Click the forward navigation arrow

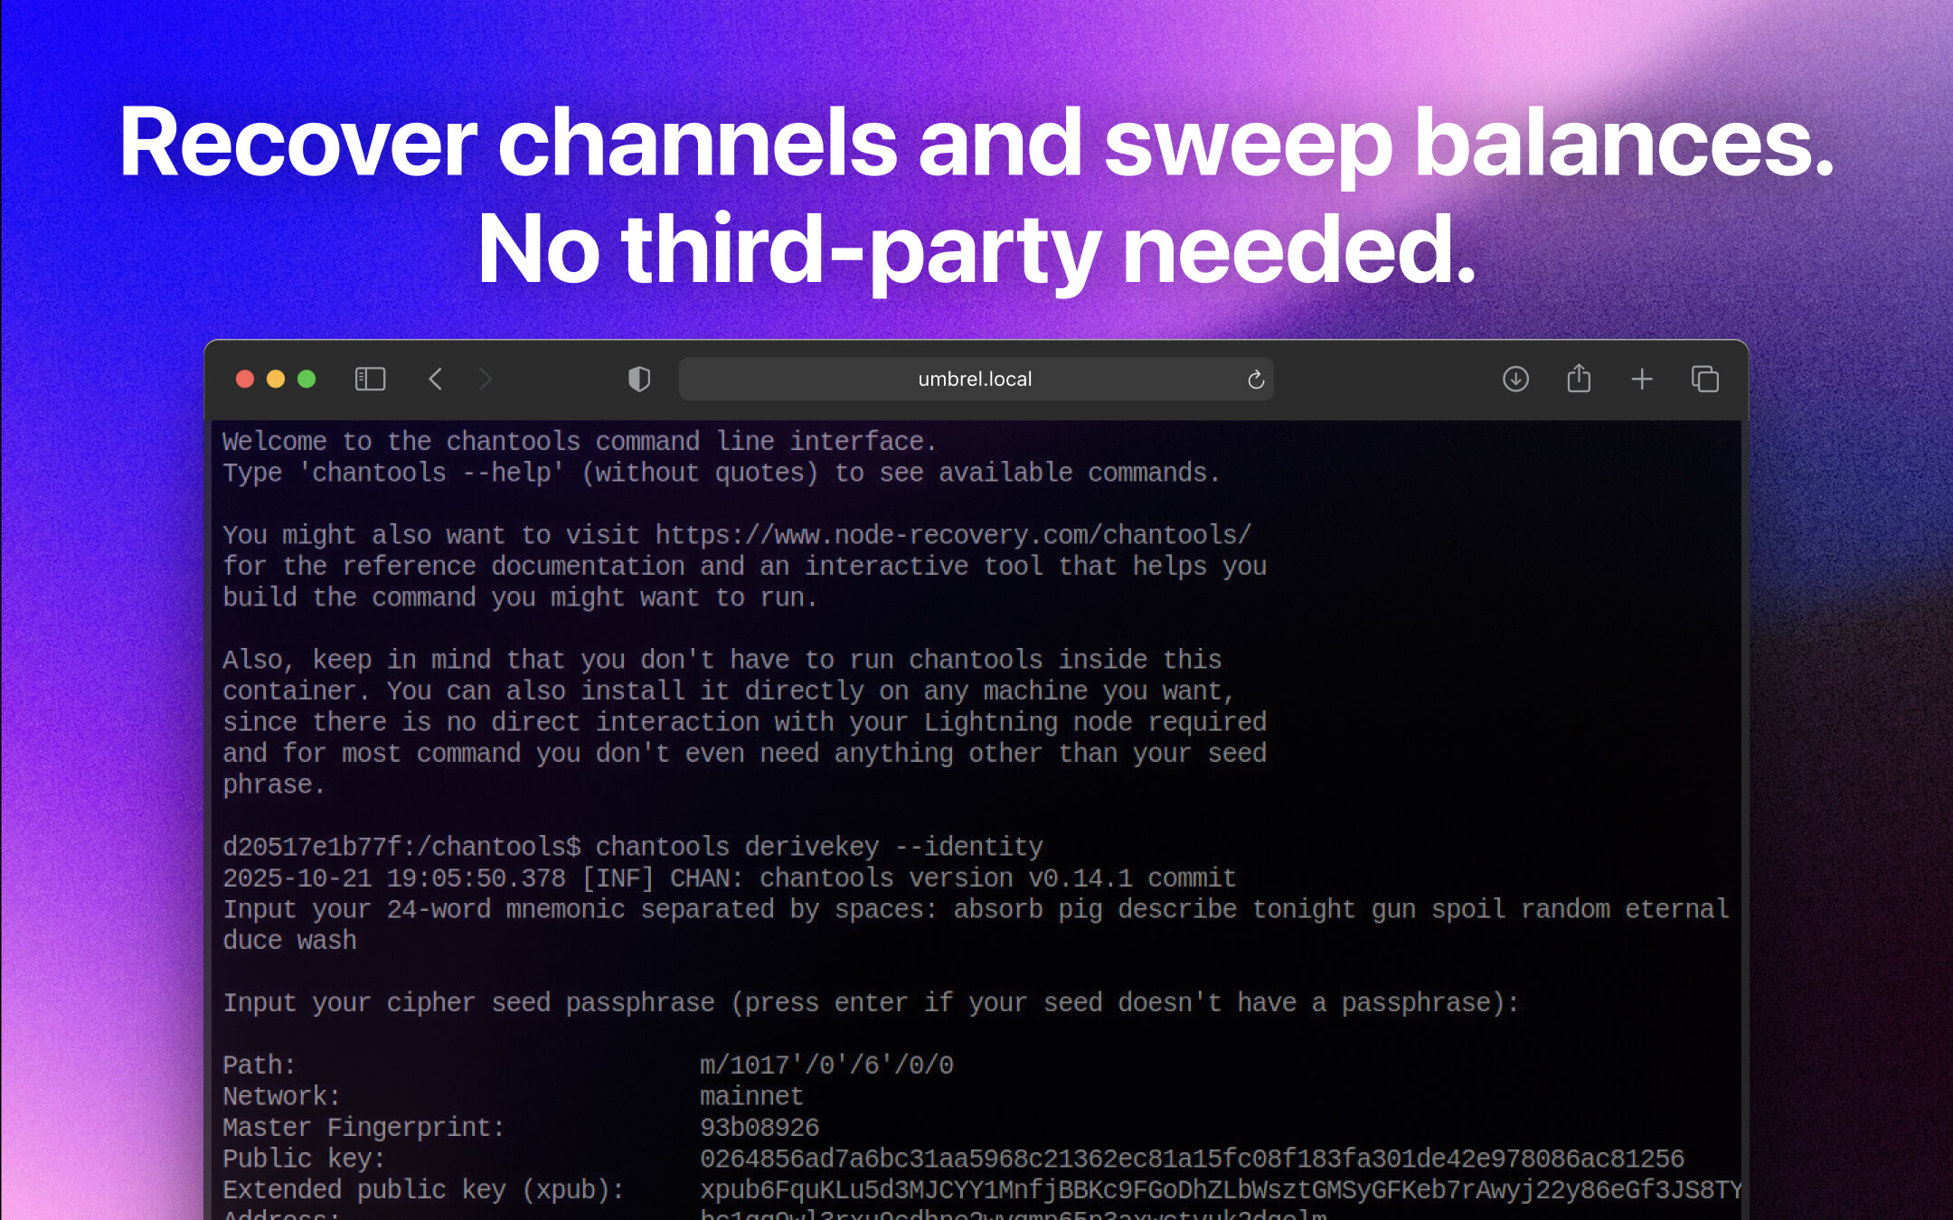486,379
